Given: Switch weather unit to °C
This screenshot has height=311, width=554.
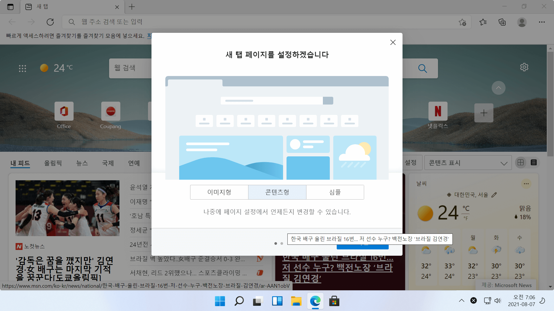Looking at the screenshot, I should click(x=466, y=208).
